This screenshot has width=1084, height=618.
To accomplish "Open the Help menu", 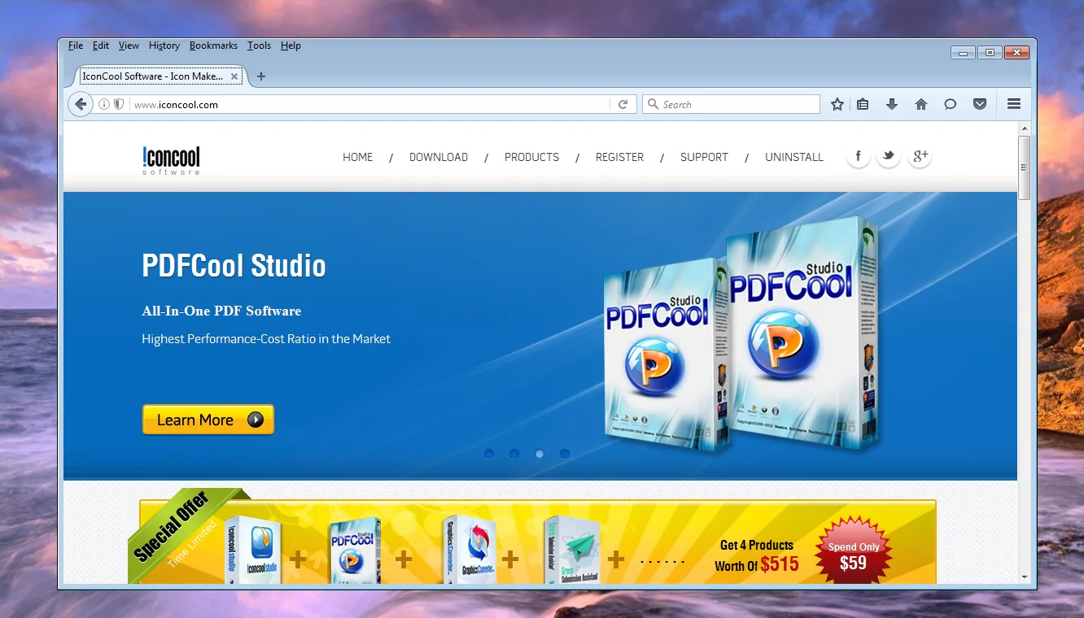I will 291,46.
